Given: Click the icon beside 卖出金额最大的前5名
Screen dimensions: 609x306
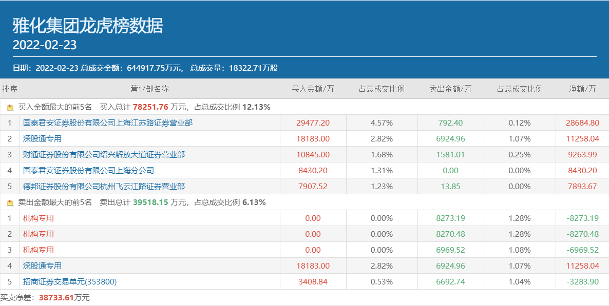Looking at the screenshot, I should pos(10,203).
